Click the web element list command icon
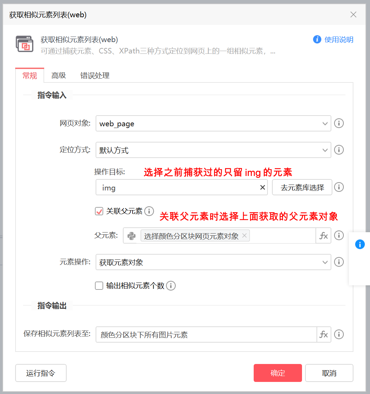This screenshot has height=394, width=370. pos(25,44)
